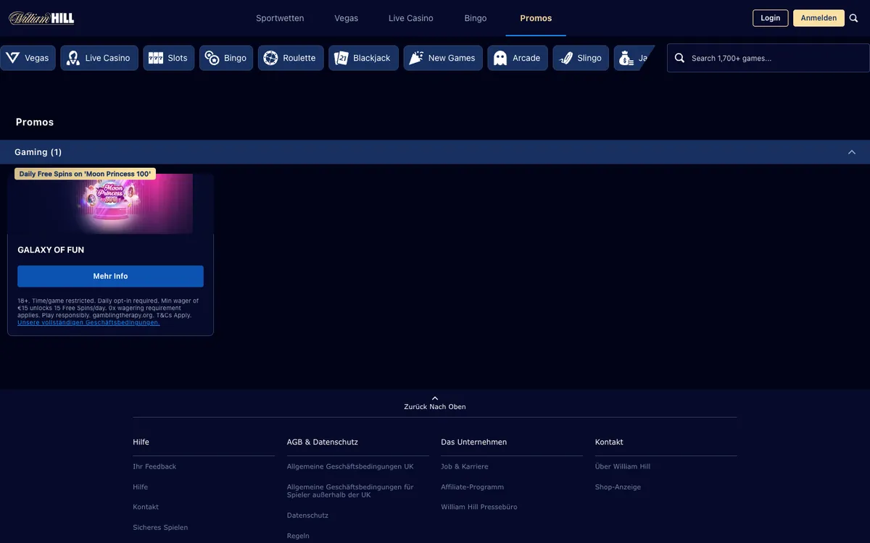Image resolution: width=870 pixels, height=543 pixels.
Task: Open the Bingo category with balls icon
Action: (226, 58)
